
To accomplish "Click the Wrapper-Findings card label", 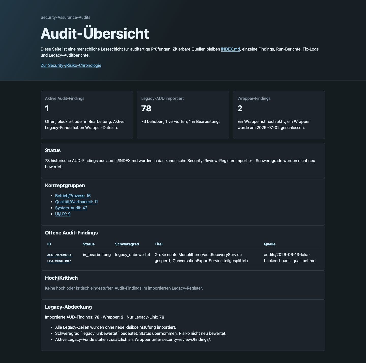I will click(254, 98).
